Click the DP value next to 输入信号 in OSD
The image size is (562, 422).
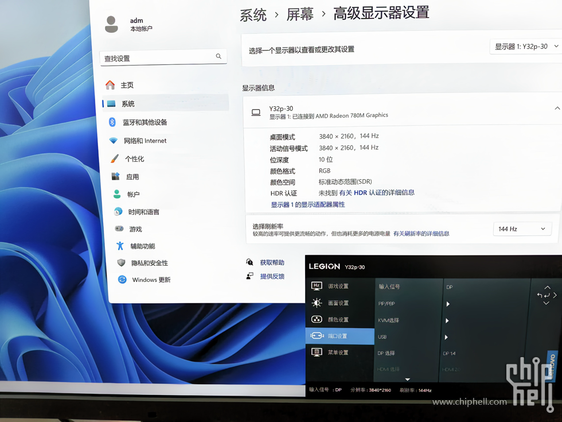(x=450, y=287)
